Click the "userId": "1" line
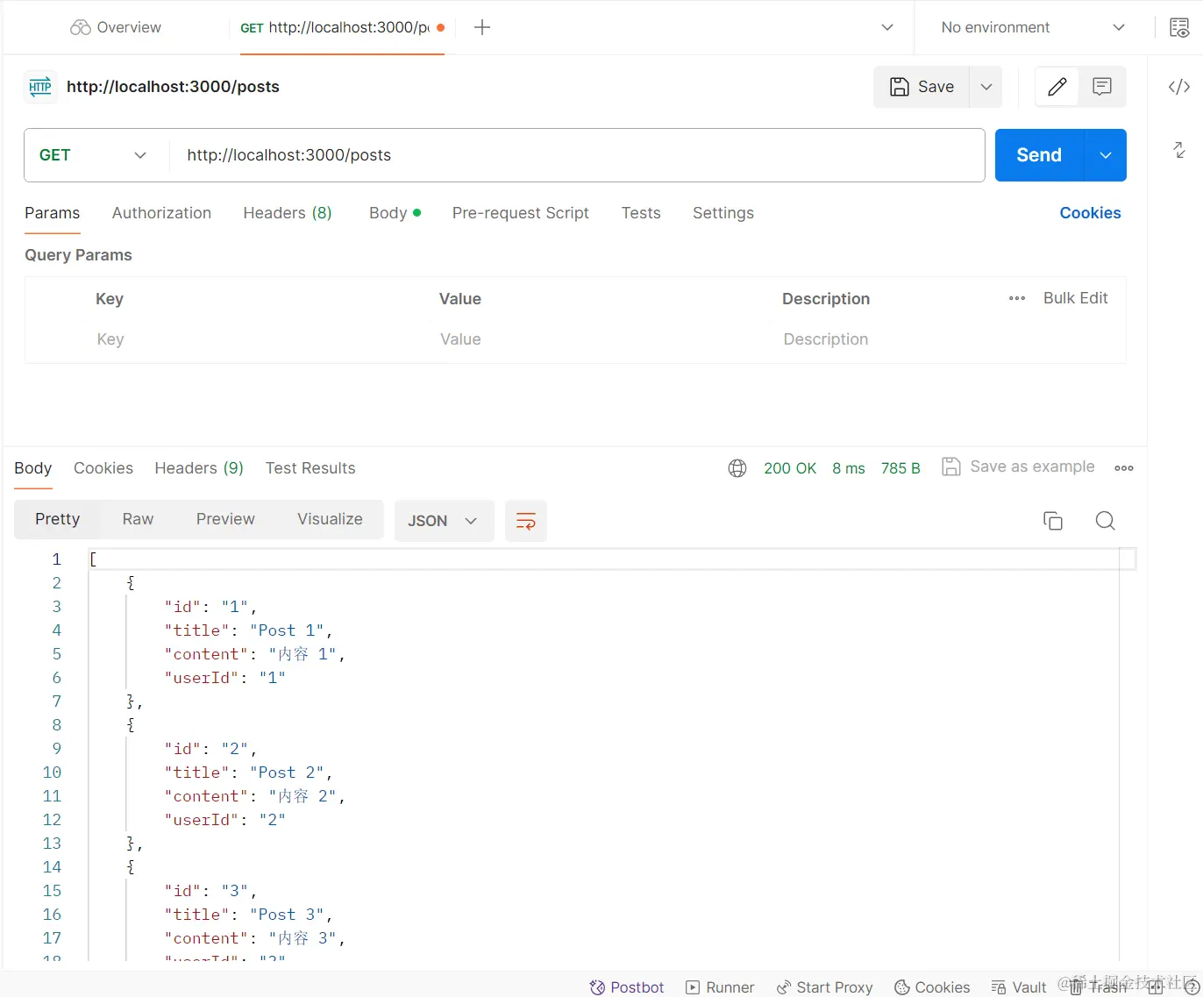Image resolution: width=1203 pixels, height=997 pixels. click(x=224, y=678)
